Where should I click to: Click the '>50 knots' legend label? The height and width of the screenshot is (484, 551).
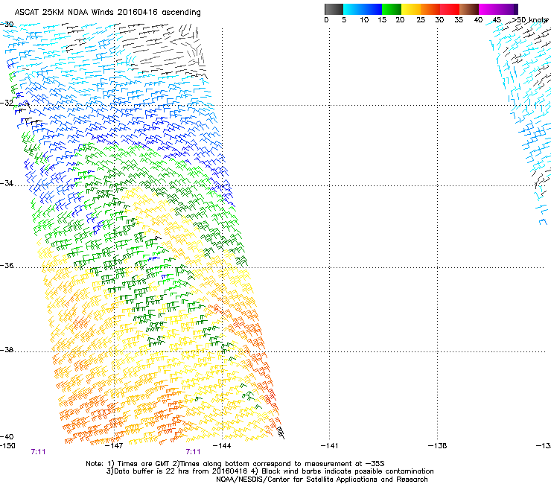tap(529, 20)
